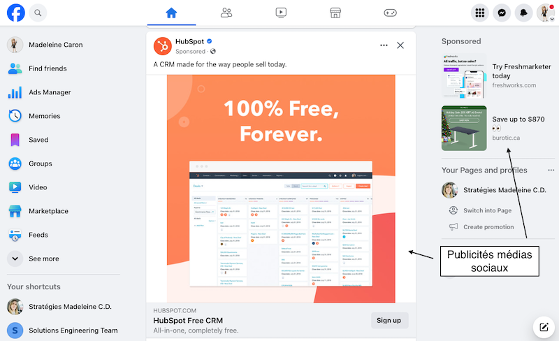559x341 pixels.
Task: Open HubSpot post three-dot options menu
Action: click(384, 45)
